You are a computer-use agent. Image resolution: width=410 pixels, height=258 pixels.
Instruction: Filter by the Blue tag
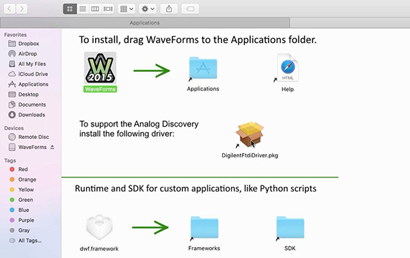[23, 210]
